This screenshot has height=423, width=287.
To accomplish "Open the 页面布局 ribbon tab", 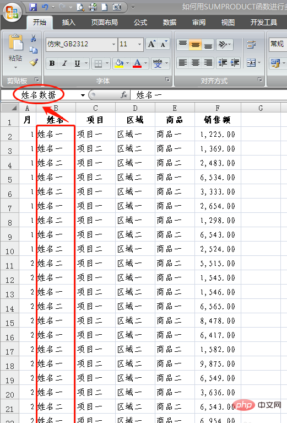I will (x=105, y=23).
